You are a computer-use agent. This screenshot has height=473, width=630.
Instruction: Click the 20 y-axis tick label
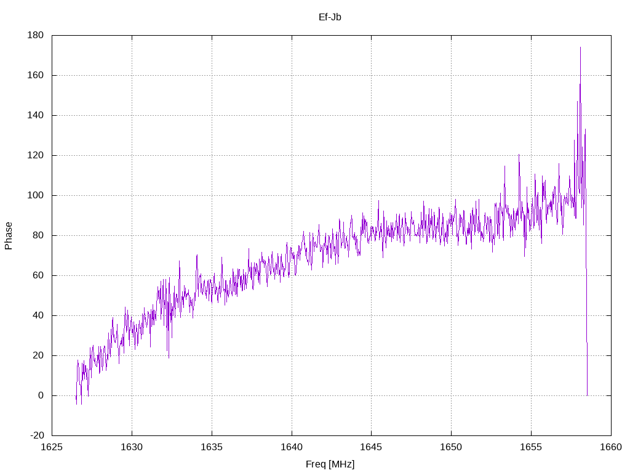click(x=38, y=355)
